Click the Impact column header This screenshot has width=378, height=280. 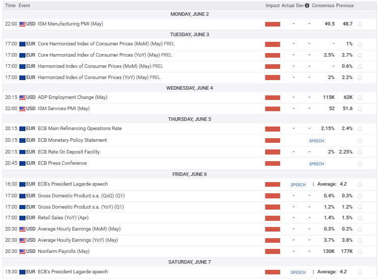coord(272,6)
